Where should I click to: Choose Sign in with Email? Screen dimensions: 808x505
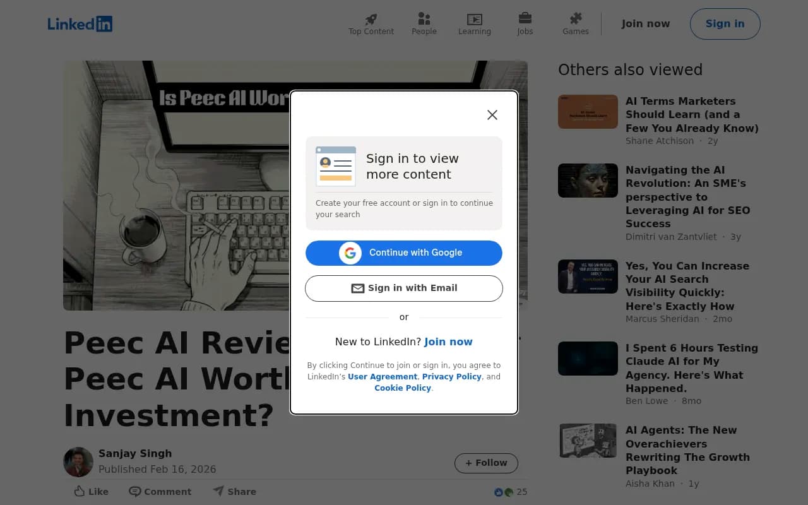point(404,288)
